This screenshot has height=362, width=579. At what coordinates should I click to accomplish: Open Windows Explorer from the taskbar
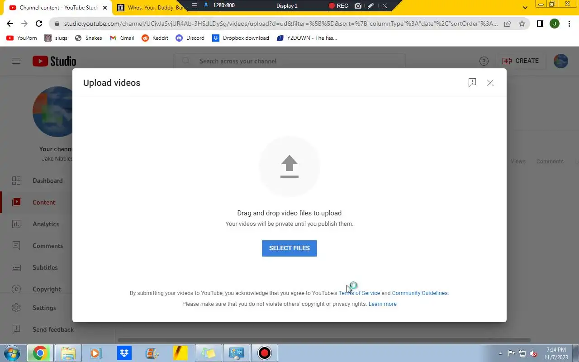click(x=68, y=353)
